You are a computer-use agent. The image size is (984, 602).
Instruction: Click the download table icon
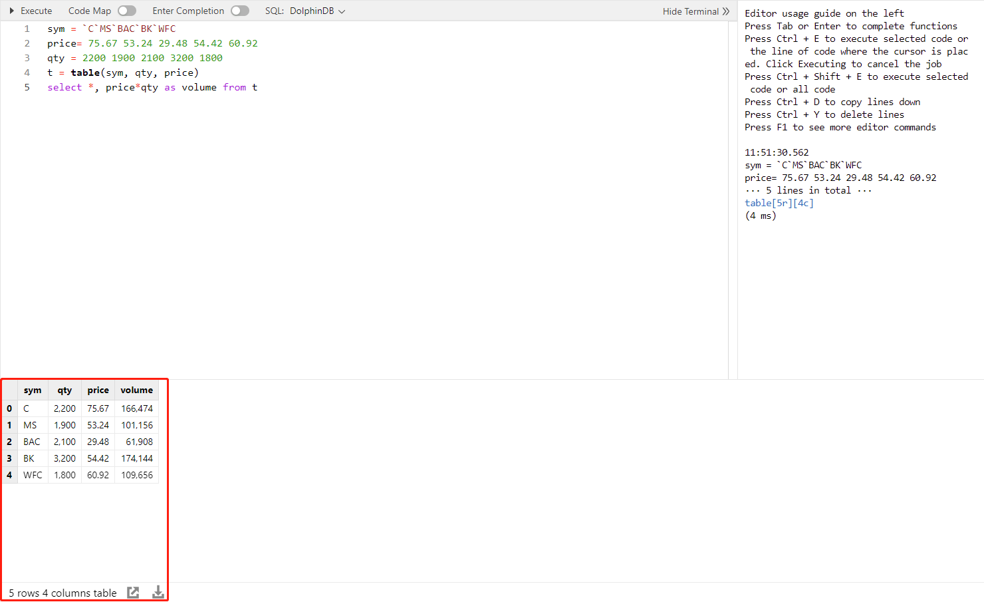pos(158,593)
